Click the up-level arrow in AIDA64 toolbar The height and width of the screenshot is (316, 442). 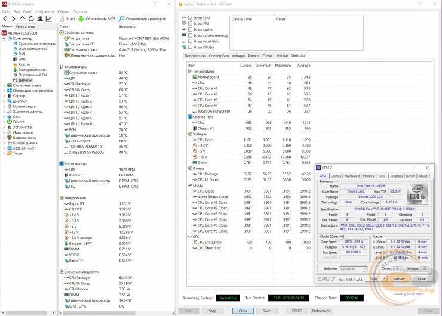22,18
